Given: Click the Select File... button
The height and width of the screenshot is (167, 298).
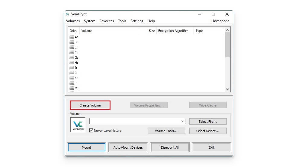Looking at the screenshot, I should (208, 122).
